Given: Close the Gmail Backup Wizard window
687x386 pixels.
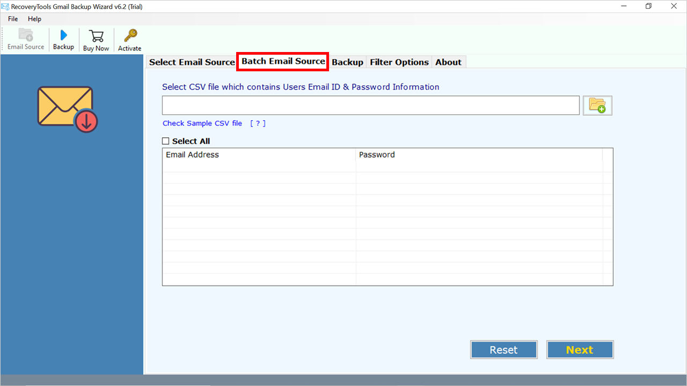Looking at the screenshot, I should (674, 6).
